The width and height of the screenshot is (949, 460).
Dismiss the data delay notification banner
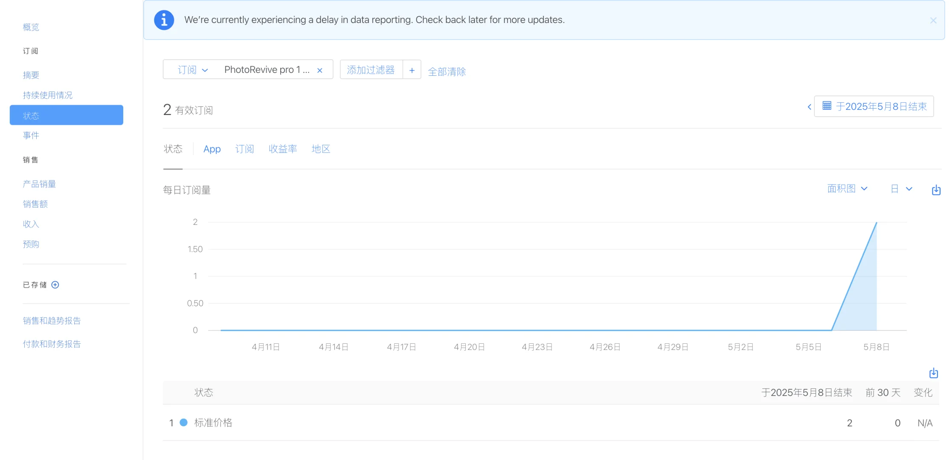pyautogui.click(x=933, y=20)
